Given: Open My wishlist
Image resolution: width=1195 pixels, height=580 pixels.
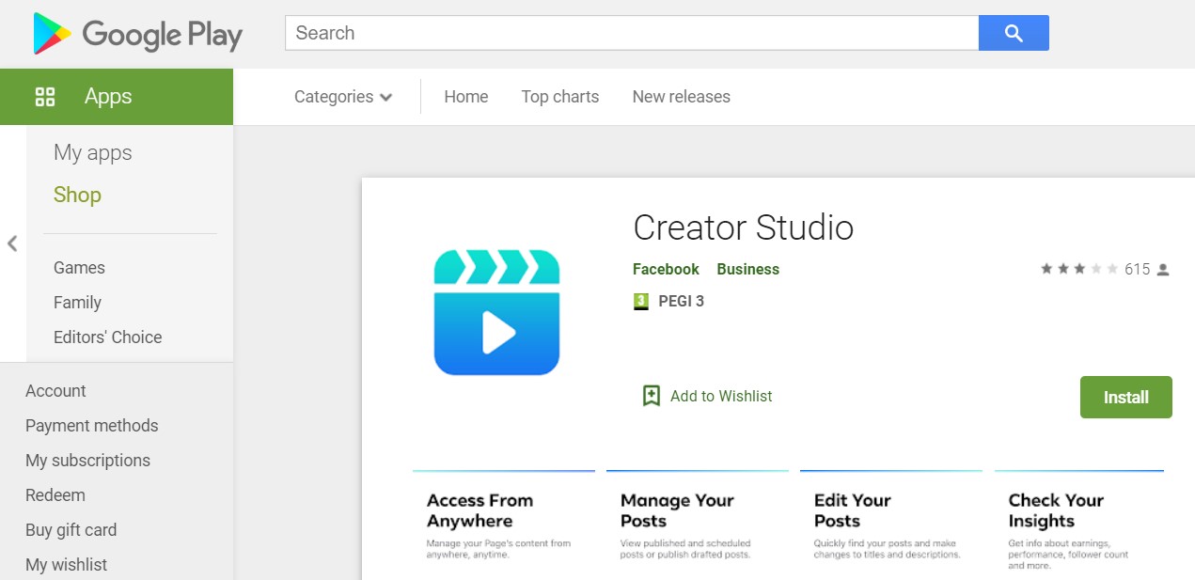Looking at the screenshot, I should tap(66, 565).
